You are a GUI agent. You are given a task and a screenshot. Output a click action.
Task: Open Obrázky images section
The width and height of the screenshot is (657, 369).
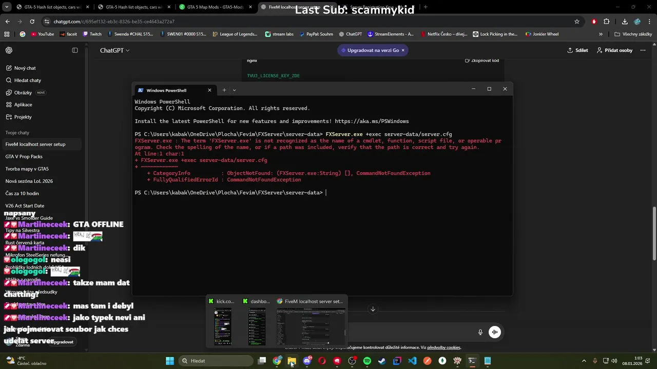(x=23, y=93)
